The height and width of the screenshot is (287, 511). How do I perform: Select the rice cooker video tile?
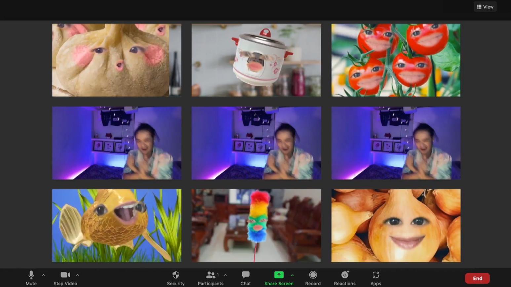(x=256, y=60)
